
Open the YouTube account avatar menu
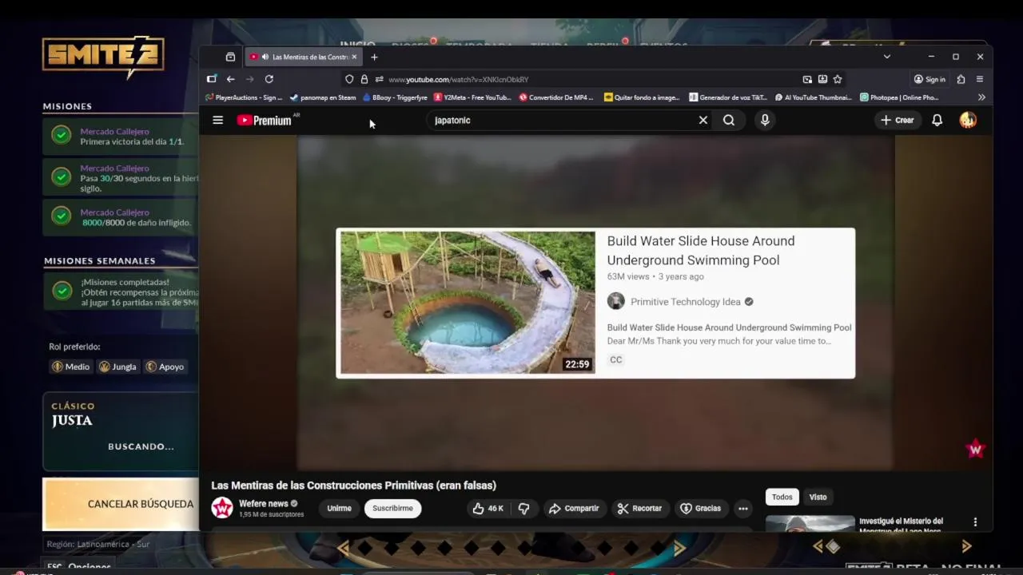click(968, 121)
